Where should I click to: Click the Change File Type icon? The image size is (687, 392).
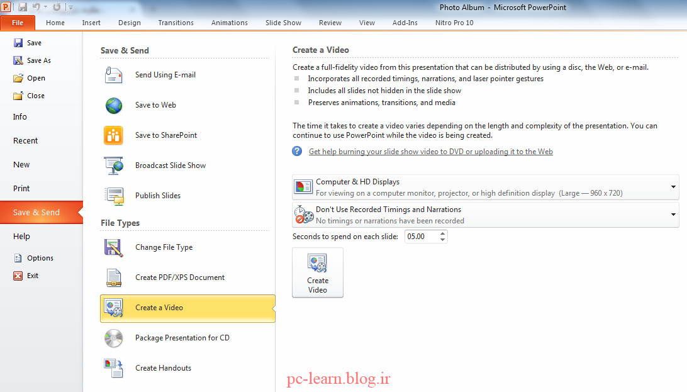coord(114,247)
